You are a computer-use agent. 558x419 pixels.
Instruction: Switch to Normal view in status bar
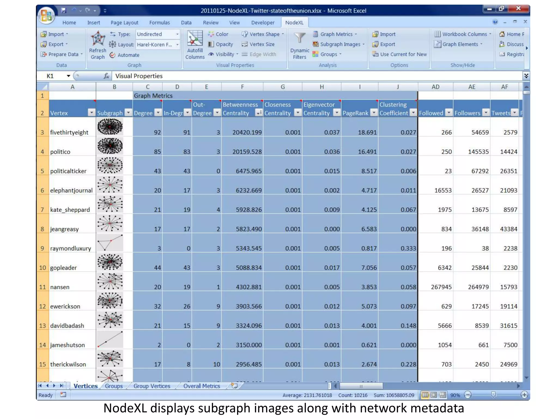pyautogui.click(x=425, y=395)
